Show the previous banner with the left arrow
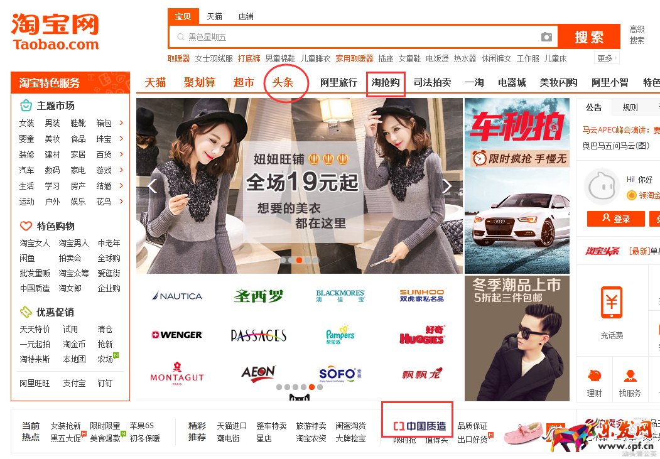Screen dimensions: 660x459 pos(152,185)
